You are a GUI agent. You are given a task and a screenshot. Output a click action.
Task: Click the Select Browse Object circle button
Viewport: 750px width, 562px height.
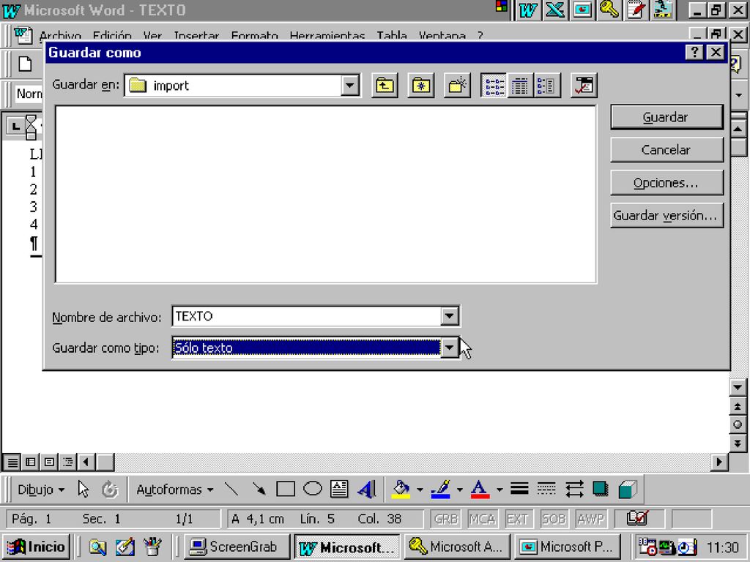[x=738, y=424]
